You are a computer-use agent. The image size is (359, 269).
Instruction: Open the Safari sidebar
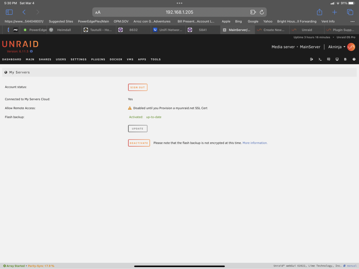tap(9, 12)
